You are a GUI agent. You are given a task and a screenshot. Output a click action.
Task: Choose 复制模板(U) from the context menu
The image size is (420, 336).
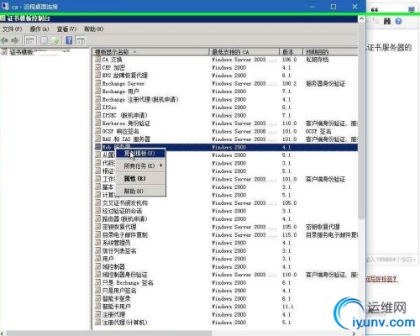140,153
